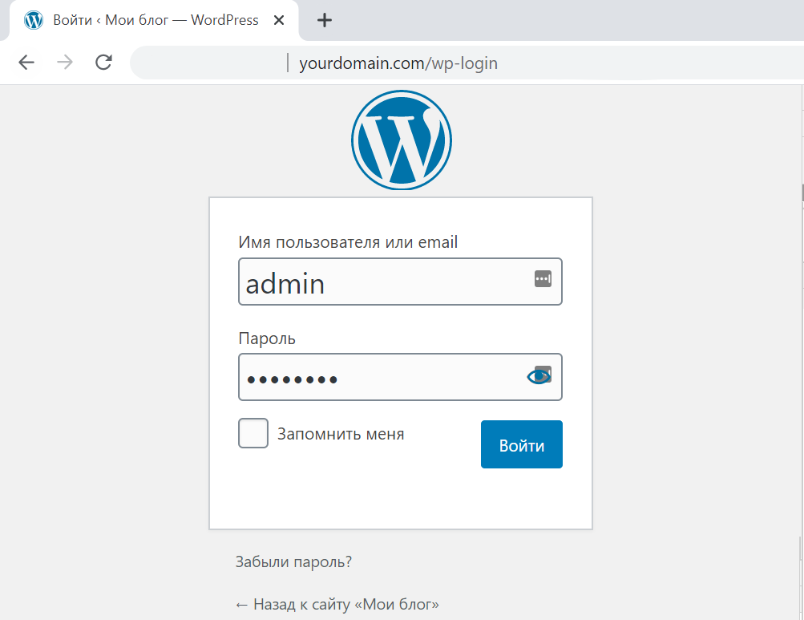
Task: Show the password using the eye icon
Action: (x=538, y=376)
